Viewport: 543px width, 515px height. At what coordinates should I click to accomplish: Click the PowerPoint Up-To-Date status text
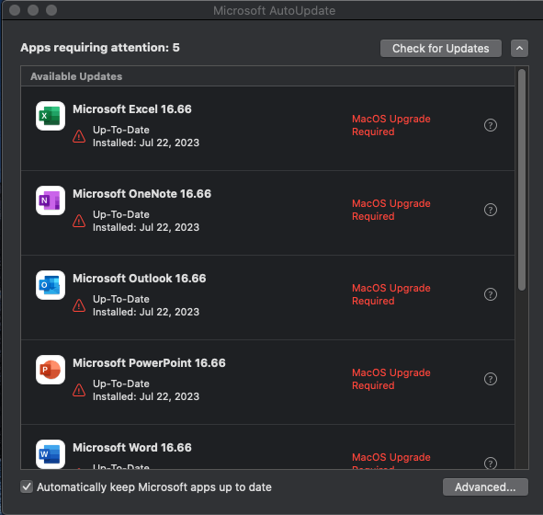pos(121,383)
